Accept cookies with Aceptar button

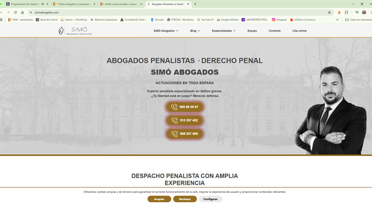[159, 199]
